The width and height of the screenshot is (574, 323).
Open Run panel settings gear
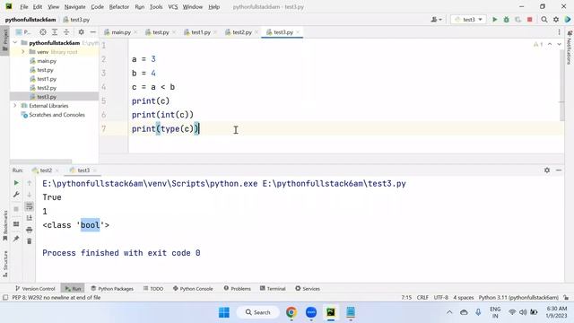click(x=547, y=170)
